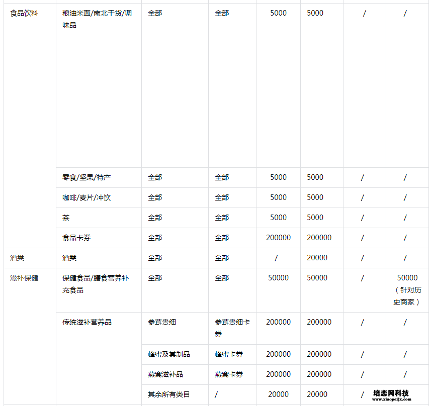Click second 200000 in 蜂蜜及其制品 row
Screen dimensions: 431x406
tap(319, 354)
